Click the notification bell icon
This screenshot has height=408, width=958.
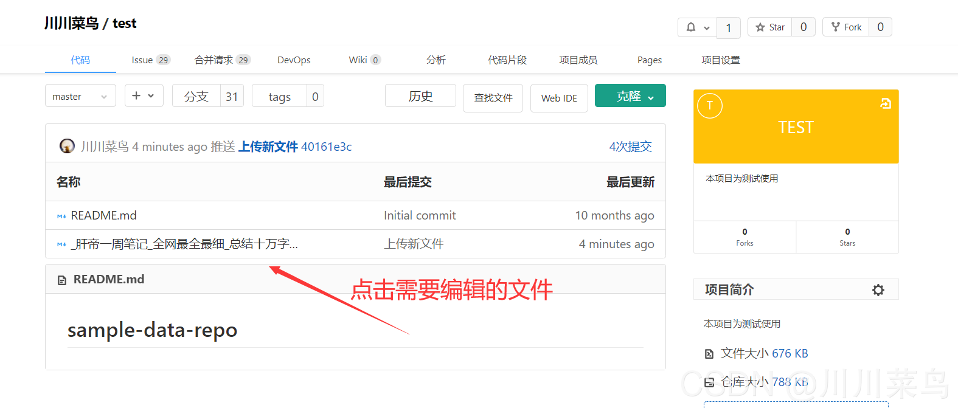click(691, 27)
